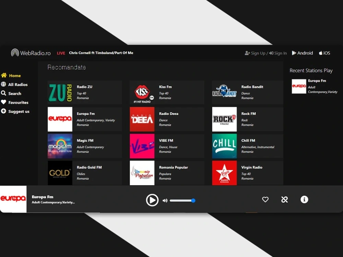Viewport: 343px width, 257px height.
Task: Click the Search magnifier icon
Action: tap(3, 93)
